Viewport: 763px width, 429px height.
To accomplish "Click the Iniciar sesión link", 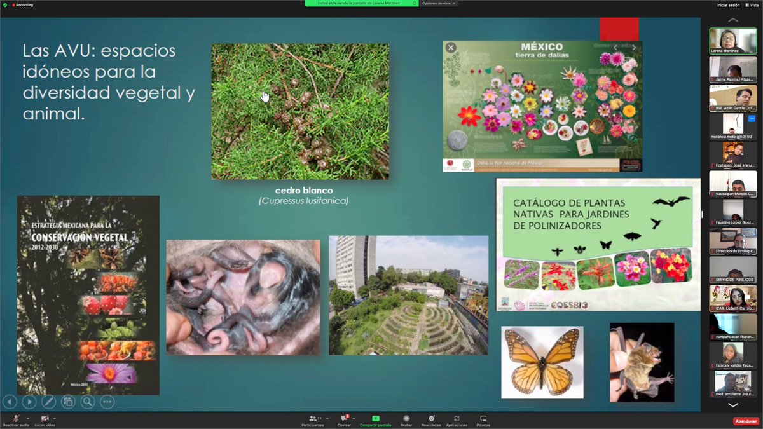I will 728,5.
